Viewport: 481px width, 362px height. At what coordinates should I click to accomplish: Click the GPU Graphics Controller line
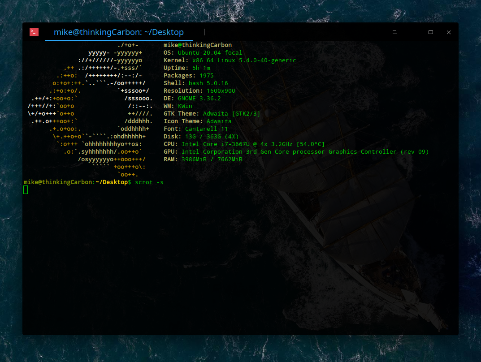296,152
